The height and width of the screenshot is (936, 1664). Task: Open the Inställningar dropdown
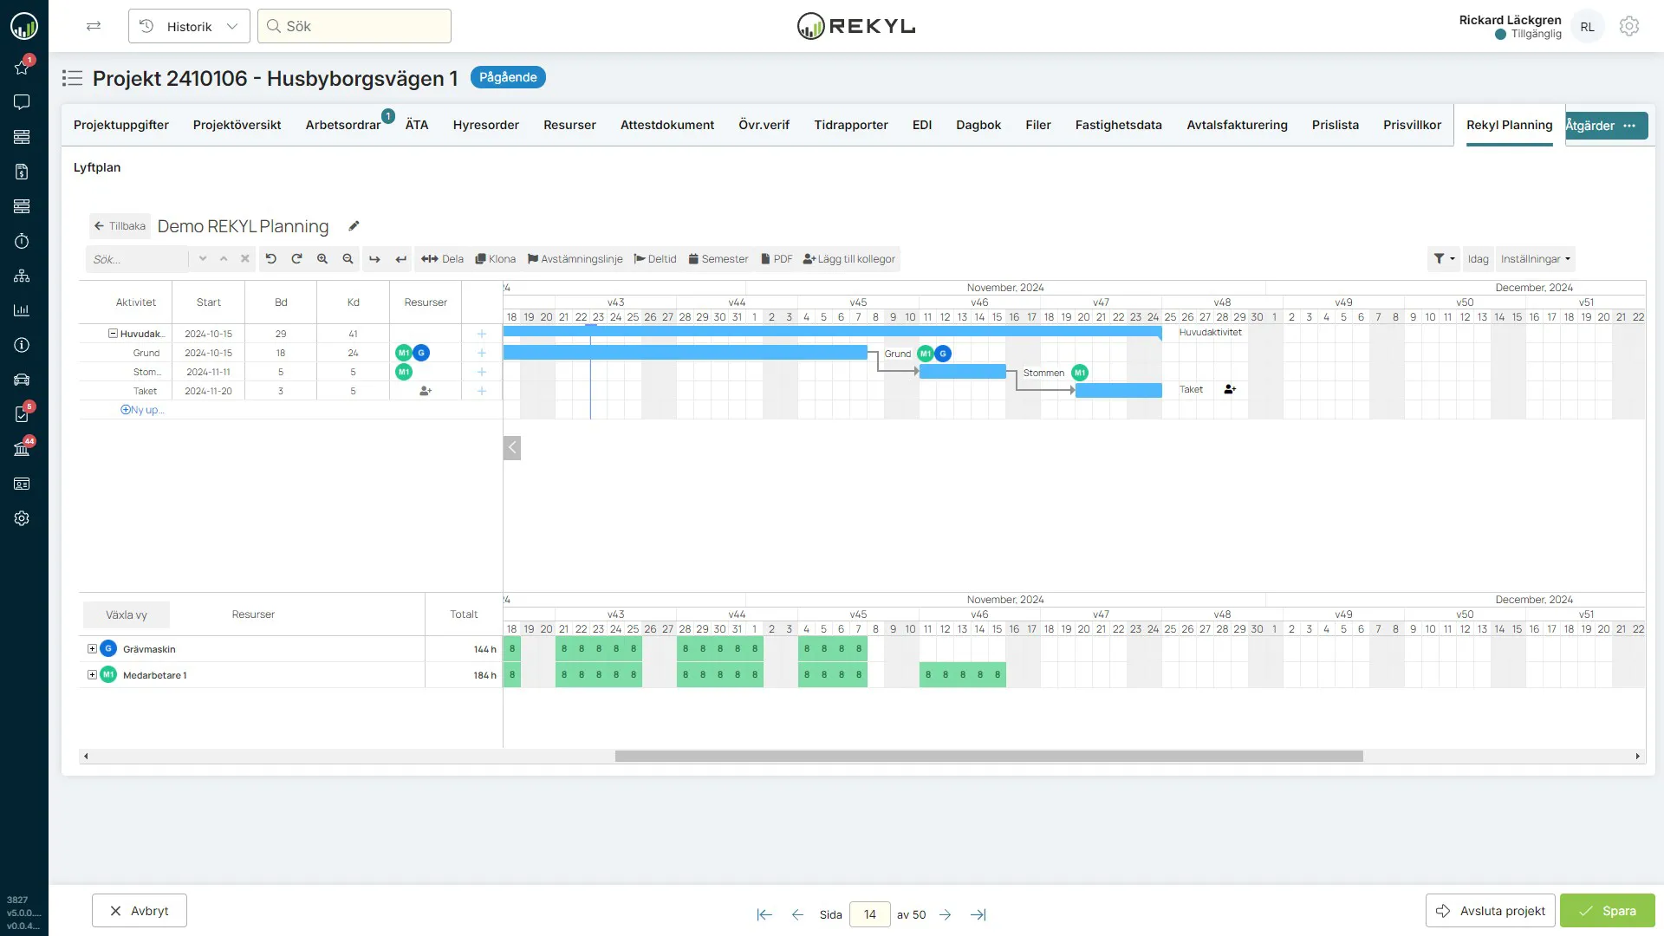[x=1535, y=258]
